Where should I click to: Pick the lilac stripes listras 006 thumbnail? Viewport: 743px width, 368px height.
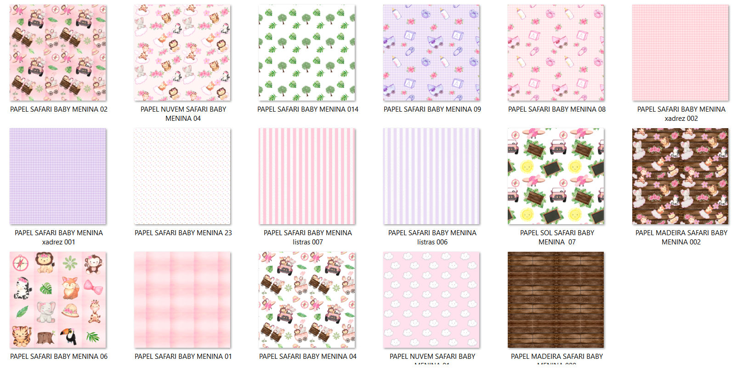431,176
